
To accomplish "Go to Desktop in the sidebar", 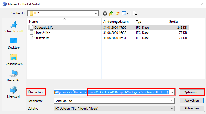I will click(14, 43).
